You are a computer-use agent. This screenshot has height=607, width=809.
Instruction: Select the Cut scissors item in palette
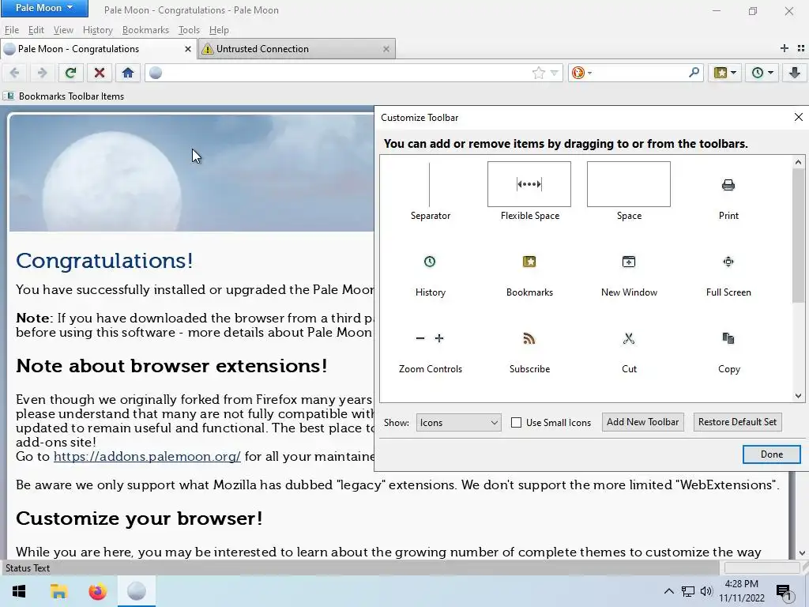tap(629, 353)
